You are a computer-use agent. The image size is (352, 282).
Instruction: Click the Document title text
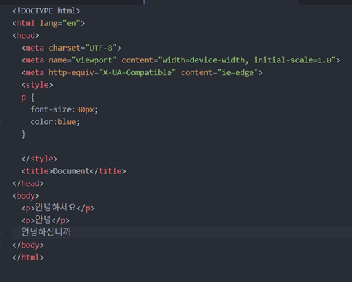coord(72,171)
